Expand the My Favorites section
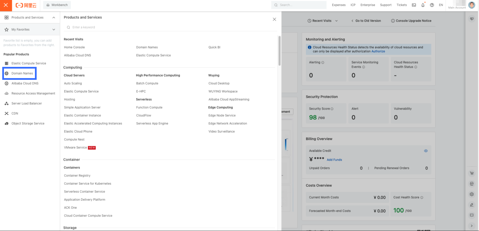The image size is (479, 231). (54, 30)
